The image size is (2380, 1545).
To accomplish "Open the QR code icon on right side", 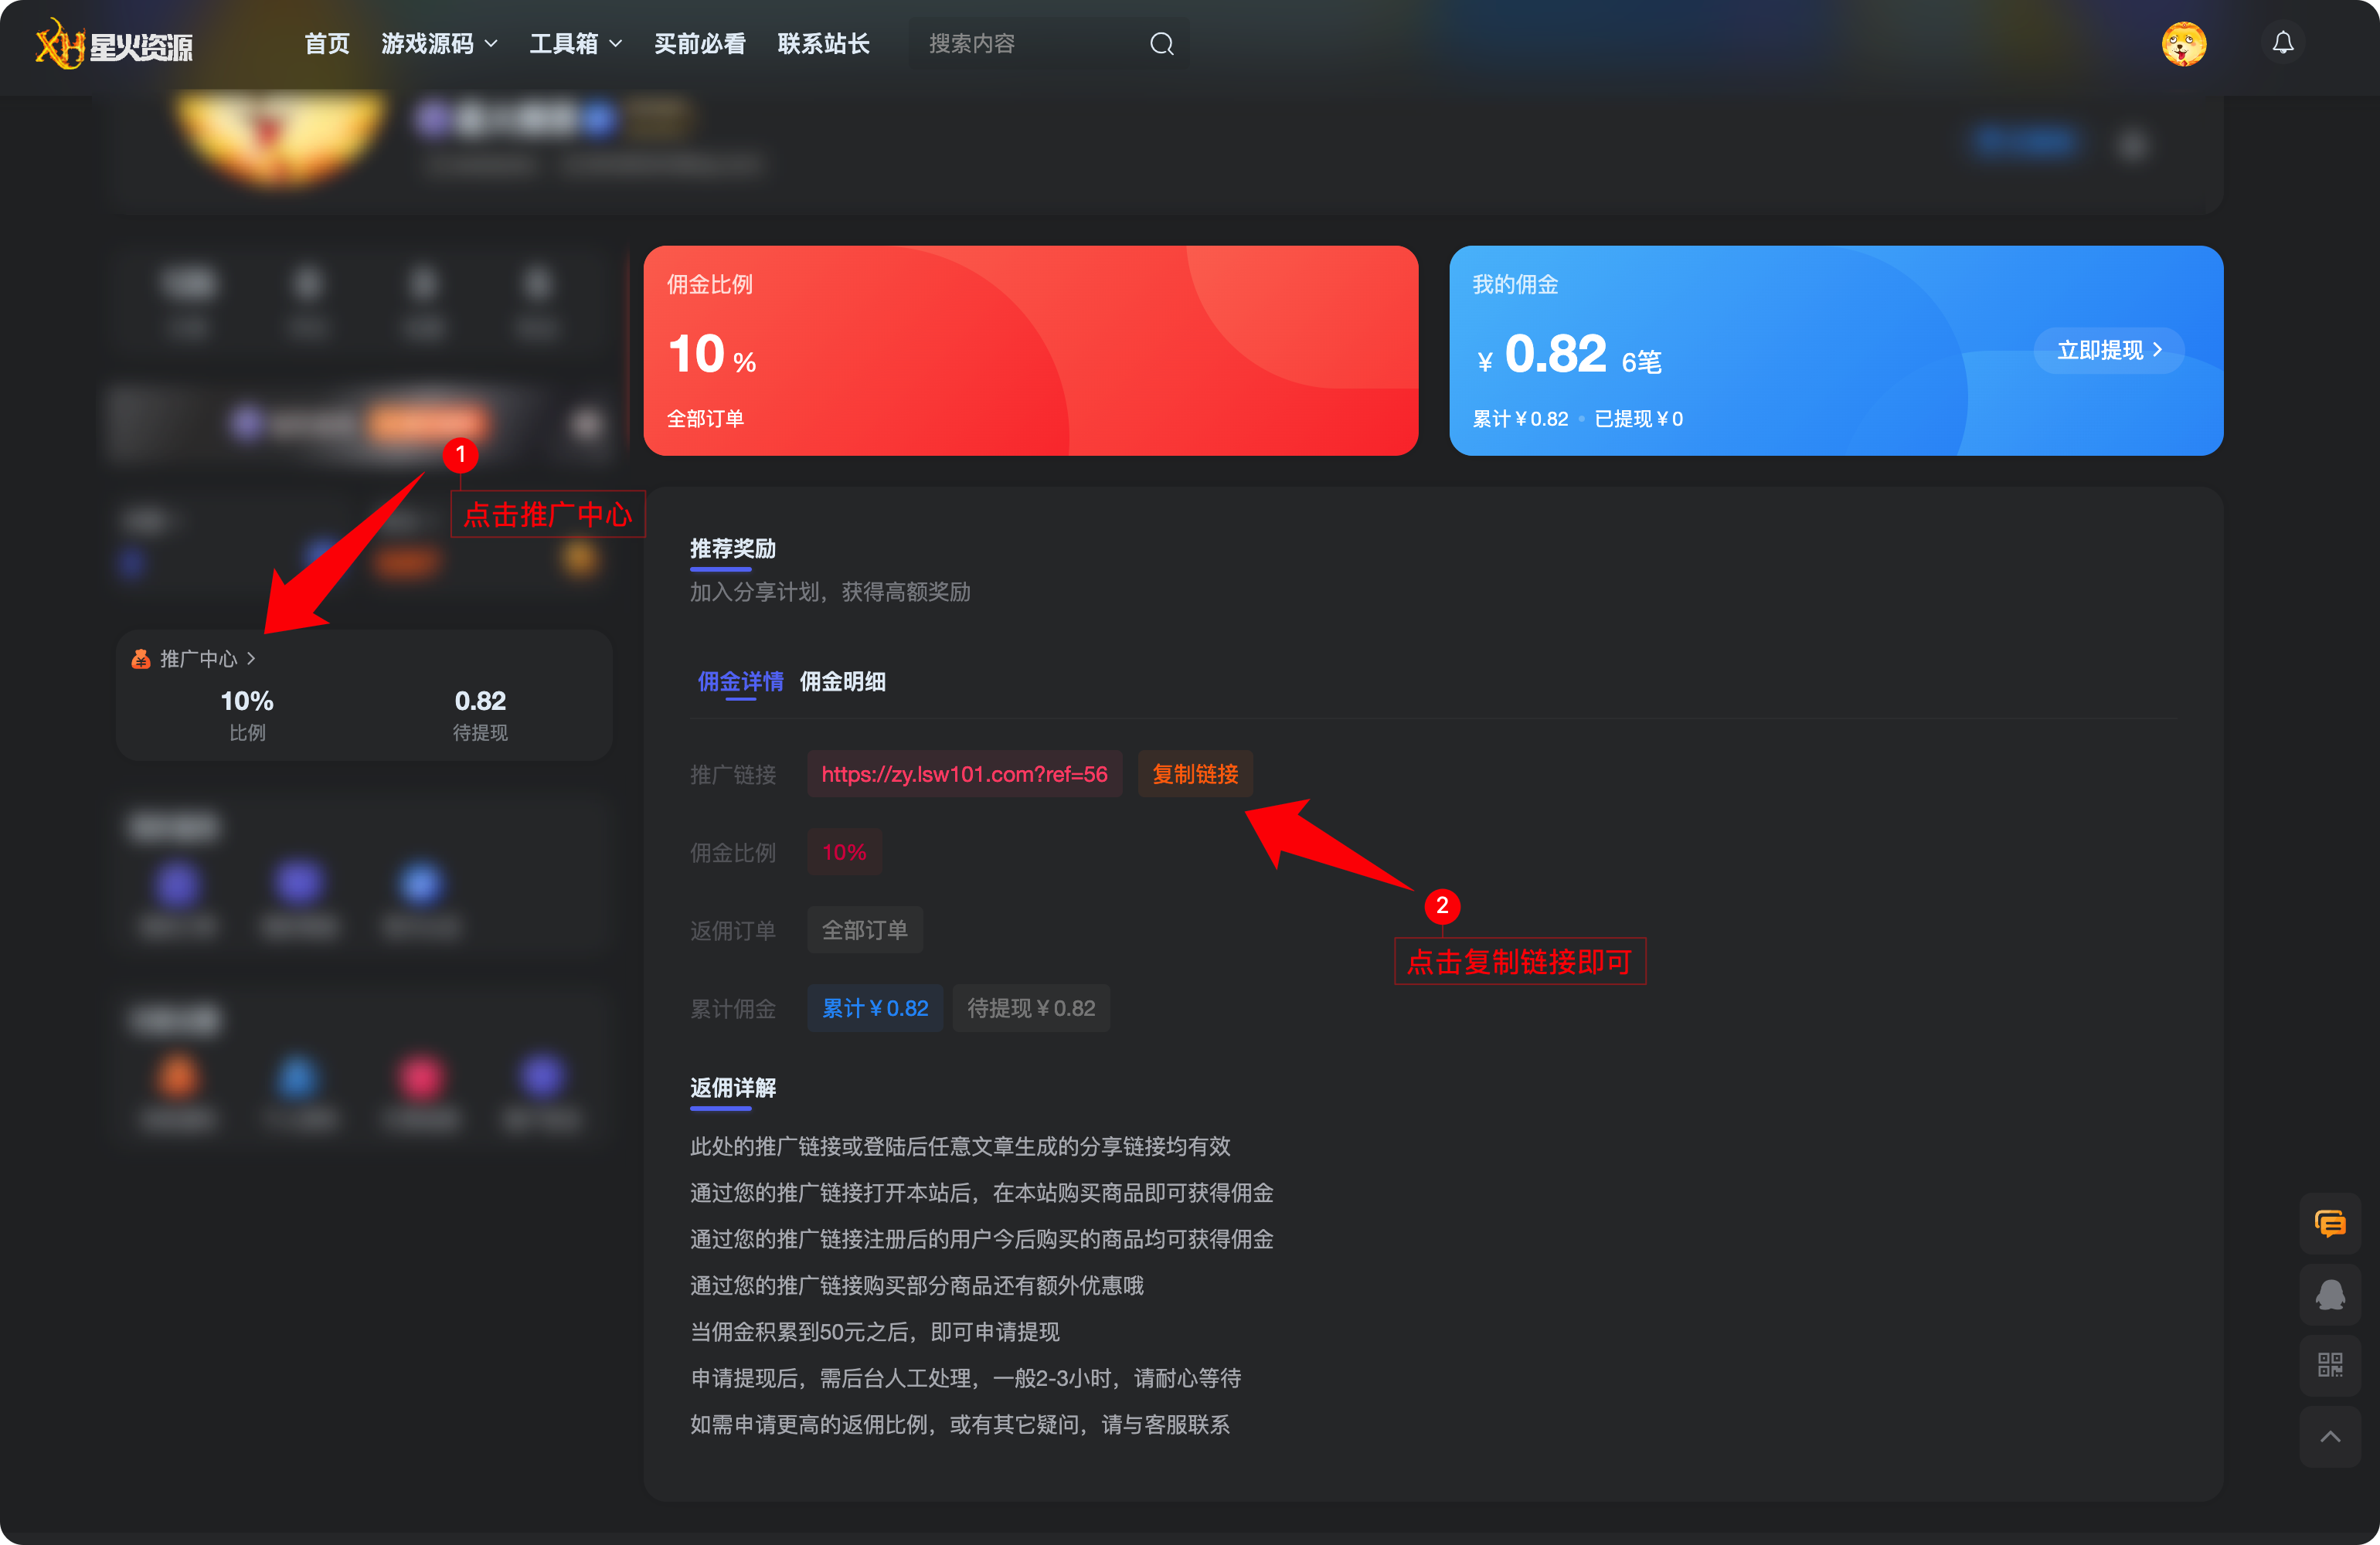I will tap(2330, 1365).
